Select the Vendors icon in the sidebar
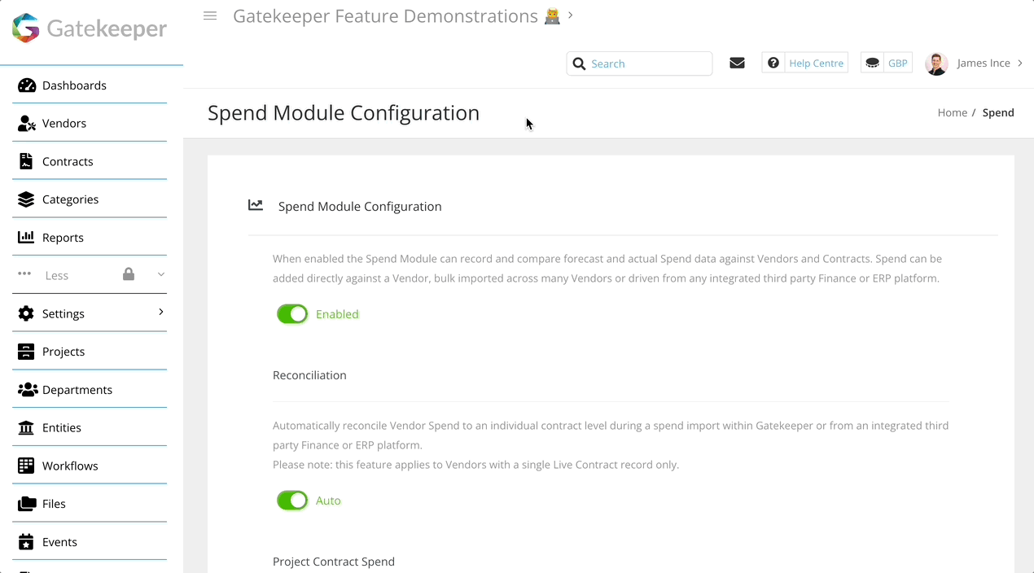Screen dimensions: 1034x573 tap(25, 123)
